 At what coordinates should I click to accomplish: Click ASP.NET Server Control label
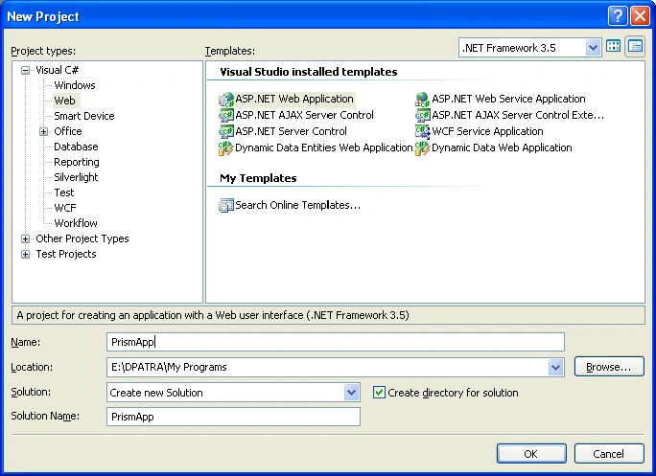[291, 131]
